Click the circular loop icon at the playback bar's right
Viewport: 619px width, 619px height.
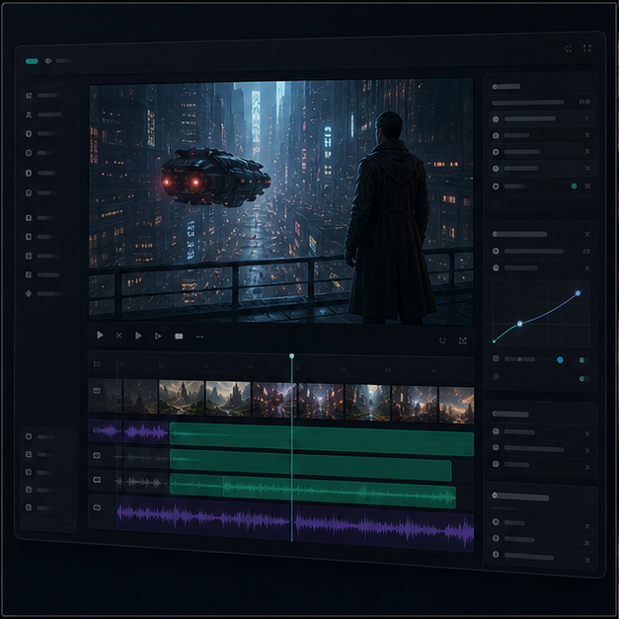click(442, 341)
